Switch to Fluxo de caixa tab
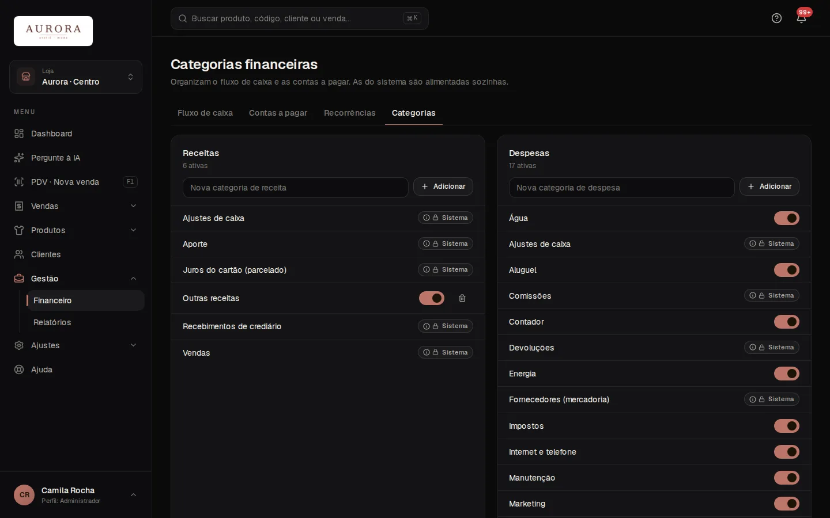 205,113
